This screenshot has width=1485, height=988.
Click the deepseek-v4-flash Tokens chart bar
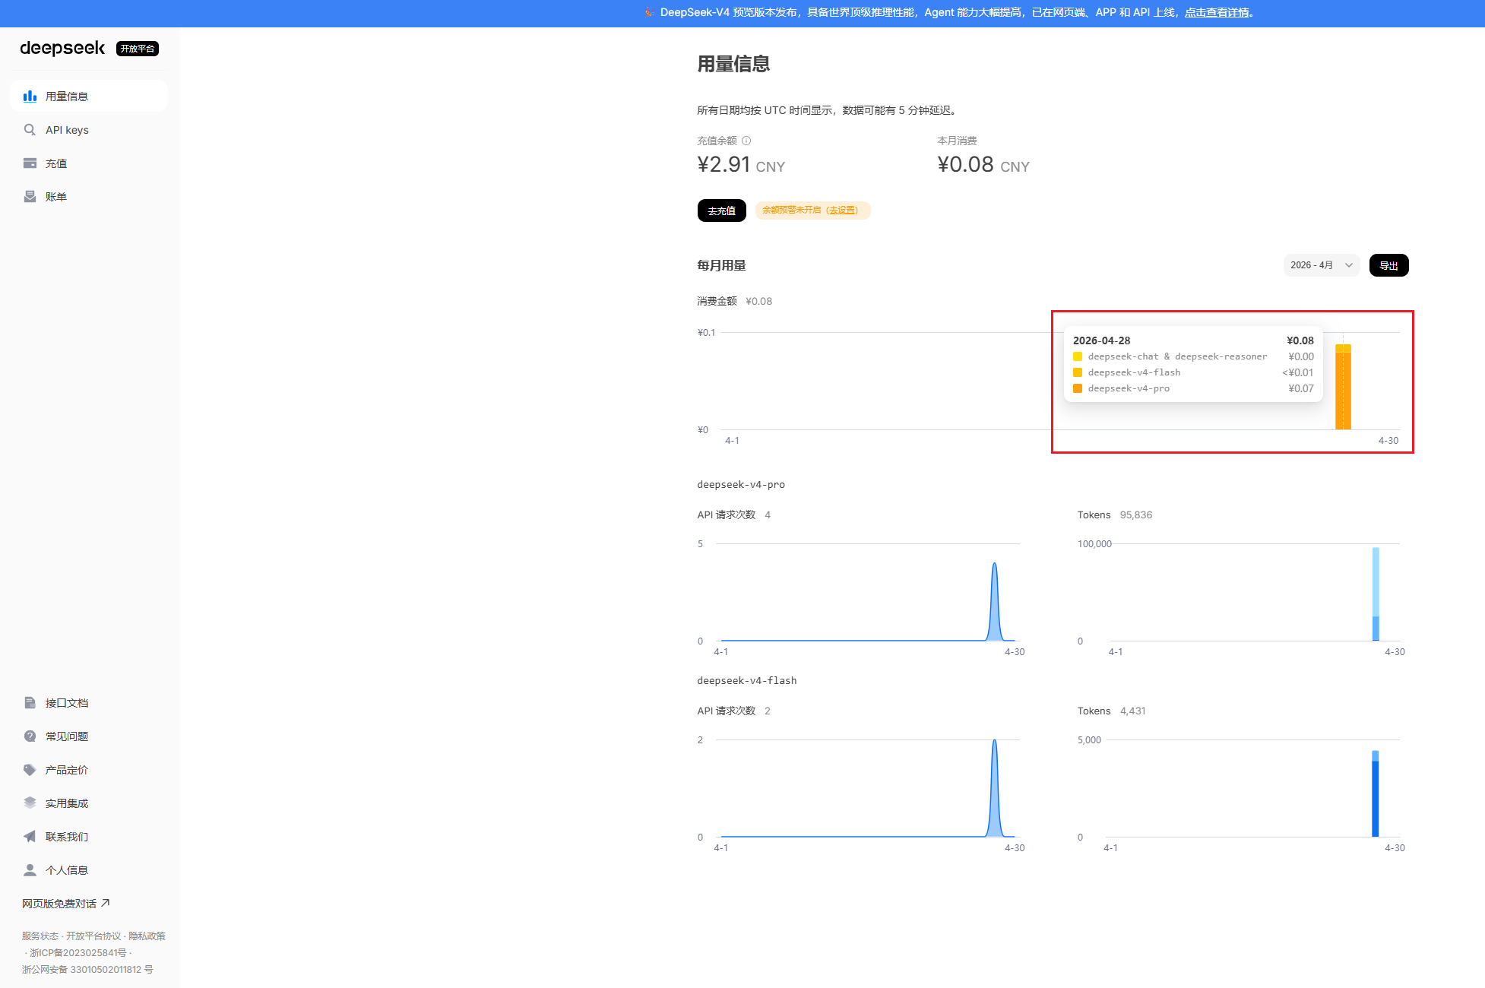coord(1375,794)
